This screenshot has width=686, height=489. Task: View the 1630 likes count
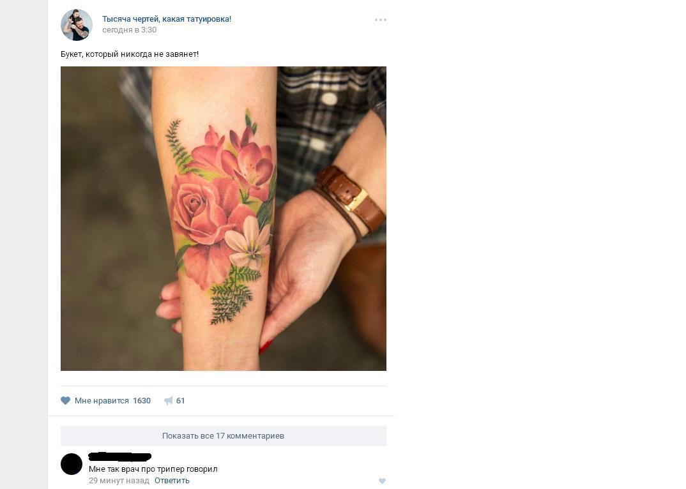142,401
